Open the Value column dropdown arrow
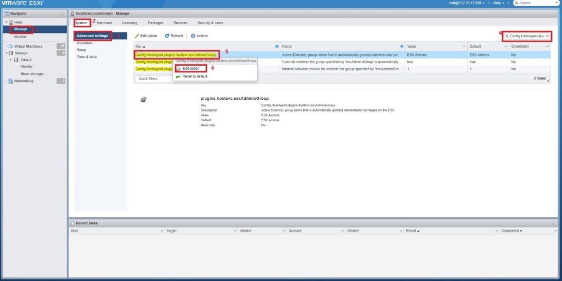Image resolution: width=562 pixels, height=281 pixels. [464, 47]
